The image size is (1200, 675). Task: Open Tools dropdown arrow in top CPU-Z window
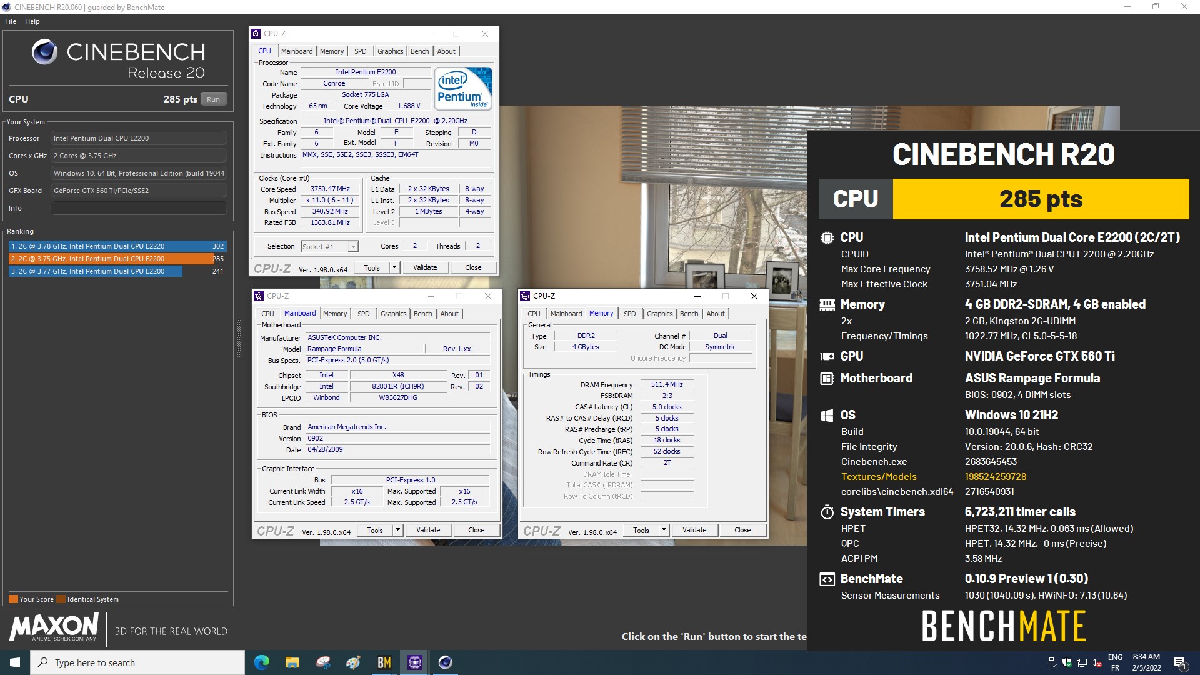coord(394,267)
